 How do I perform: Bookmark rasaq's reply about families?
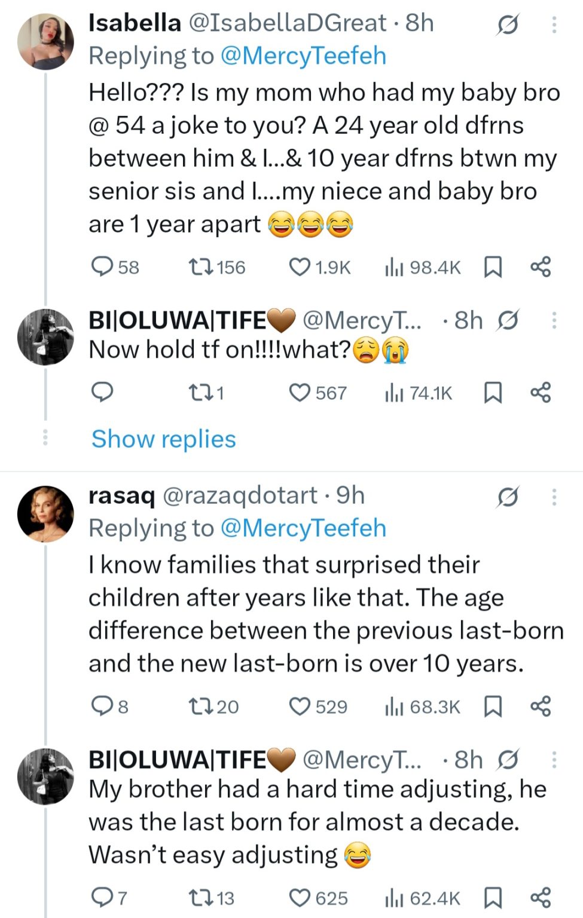pos(492,706)
